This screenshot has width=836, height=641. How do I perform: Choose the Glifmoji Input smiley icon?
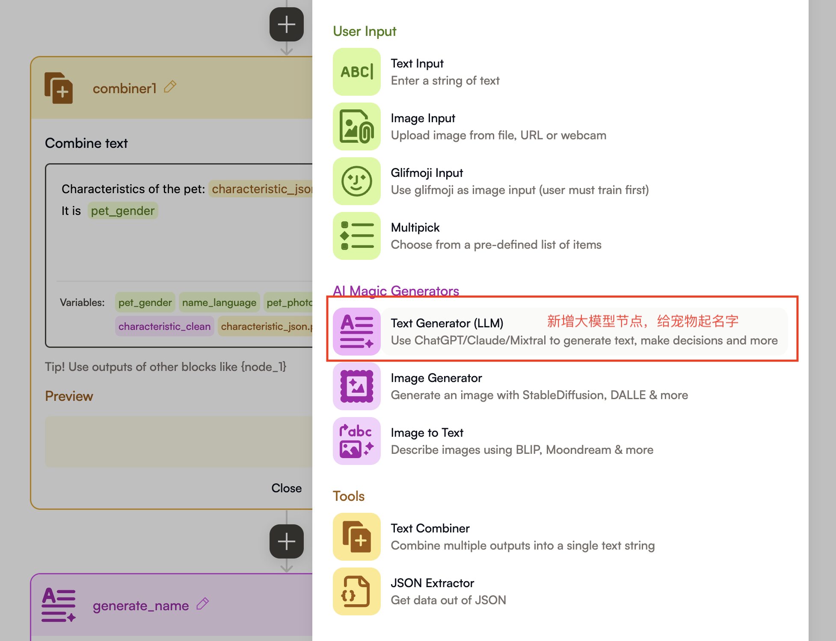[x=356, y=181]
